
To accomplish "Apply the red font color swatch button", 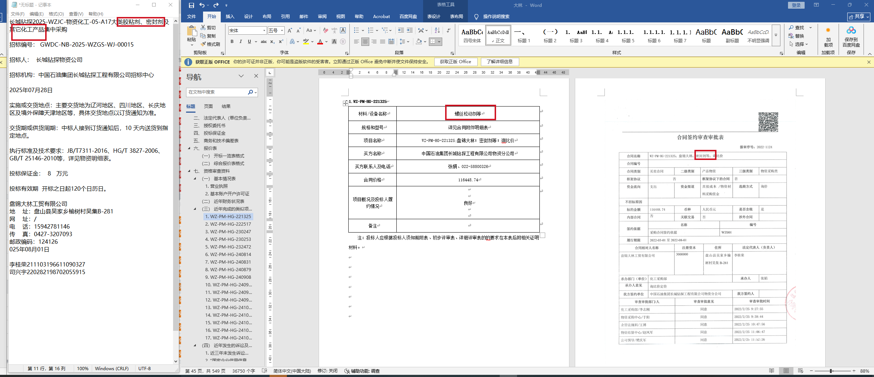I will [320, 42].
